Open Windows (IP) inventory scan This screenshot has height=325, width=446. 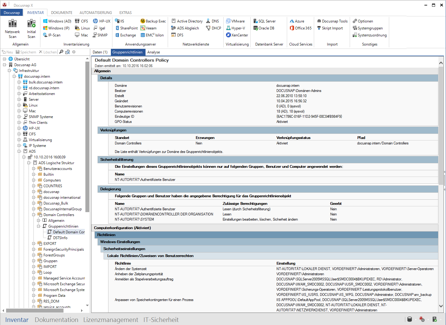click(57, 28)
